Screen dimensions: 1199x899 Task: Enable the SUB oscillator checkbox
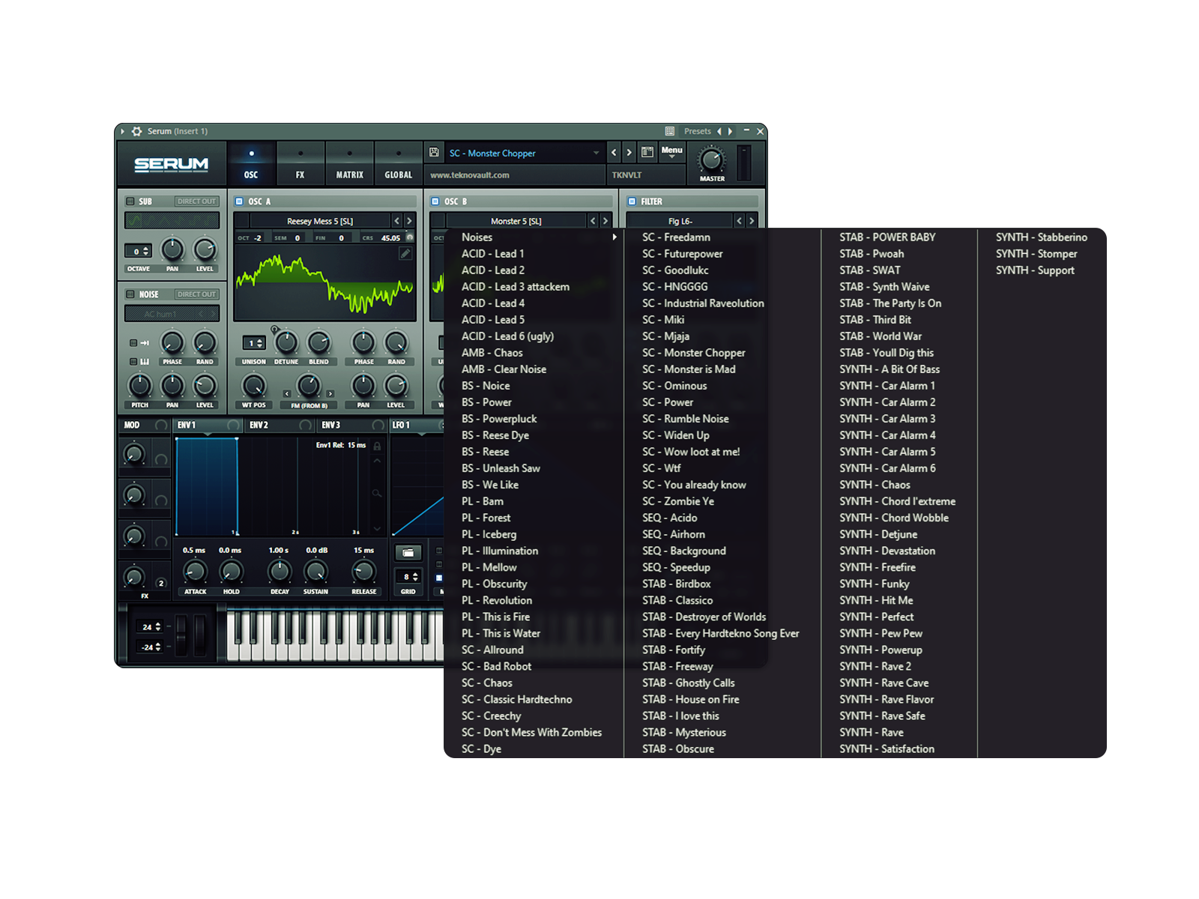[x=130, y=202]
